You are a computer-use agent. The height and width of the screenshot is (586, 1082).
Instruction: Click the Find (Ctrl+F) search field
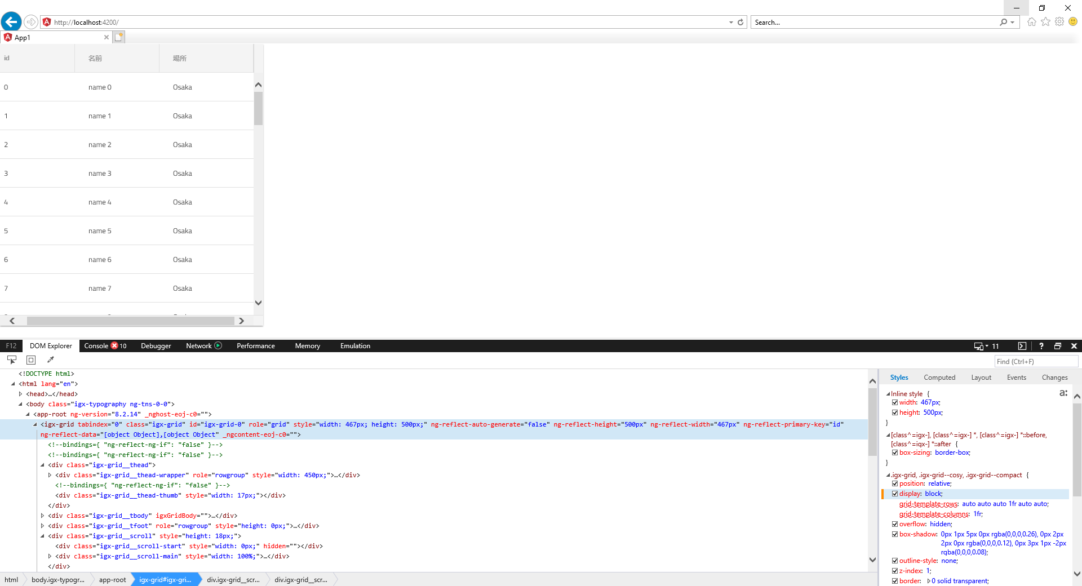(1036, 361)
